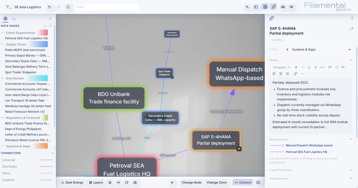Select the Distributes connector type
Image resolution: width=358 pixels, height=188 pixels.
27,166
